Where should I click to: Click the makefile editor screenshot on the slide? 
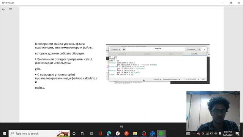(x=158, y=64)
